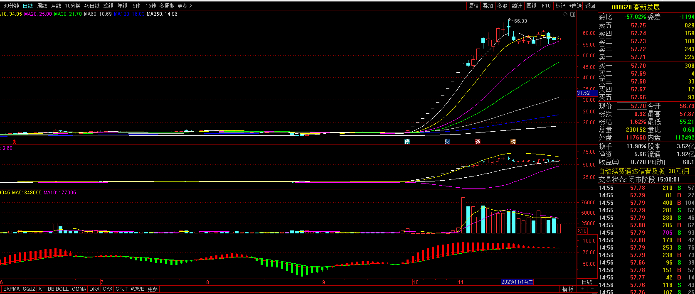
Task: Click the 涨 marker icon under the chart
Action: 478,142
